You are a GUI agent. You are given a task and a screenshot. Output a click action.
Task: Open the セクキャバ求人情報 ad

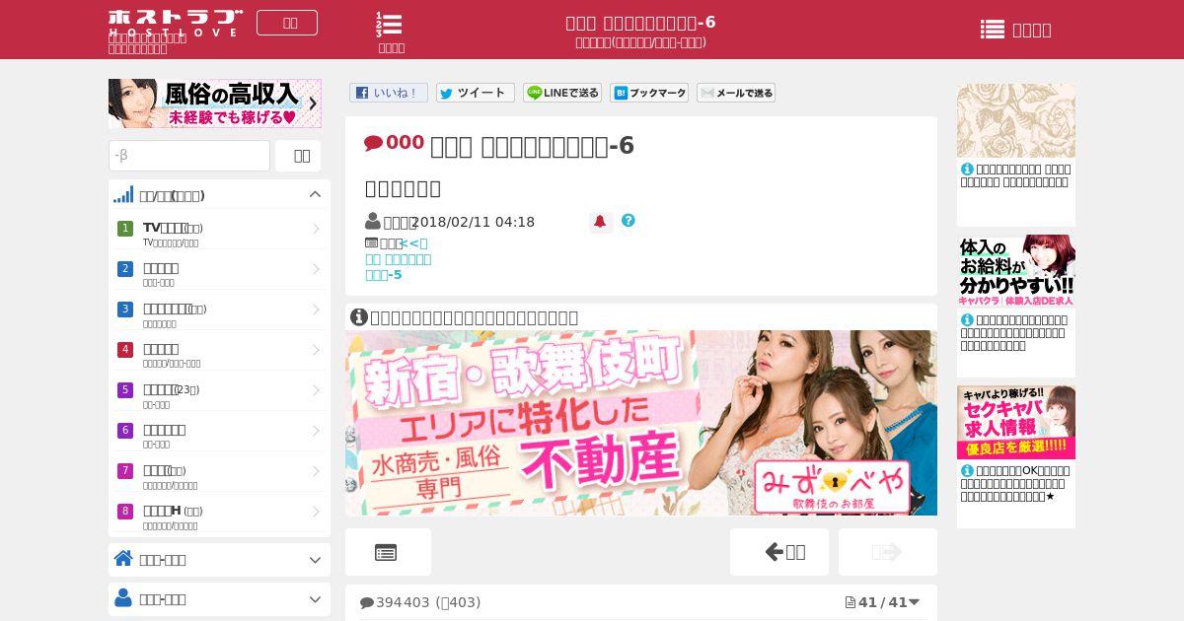(x=1016, y=422)
